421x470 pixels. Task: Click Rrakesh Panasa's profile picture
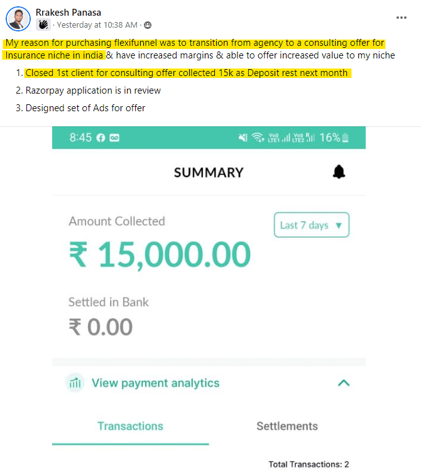tap(18, 19)
